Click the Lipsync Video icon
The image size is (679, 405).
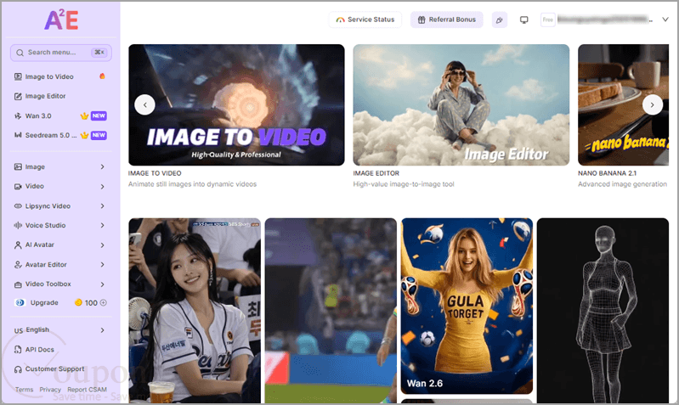click(18, 206)
